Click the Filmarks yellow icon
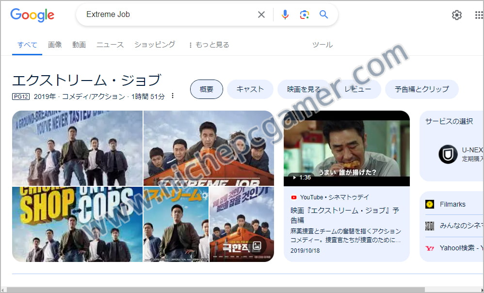 click(x=430, y=204)
